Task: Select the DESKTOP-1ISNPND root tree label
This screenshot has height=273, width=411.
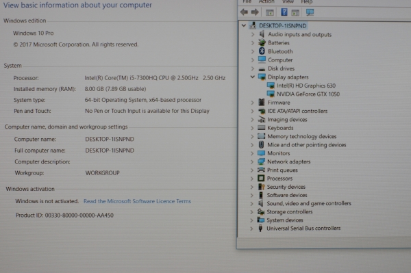Action: pos(282,25)
